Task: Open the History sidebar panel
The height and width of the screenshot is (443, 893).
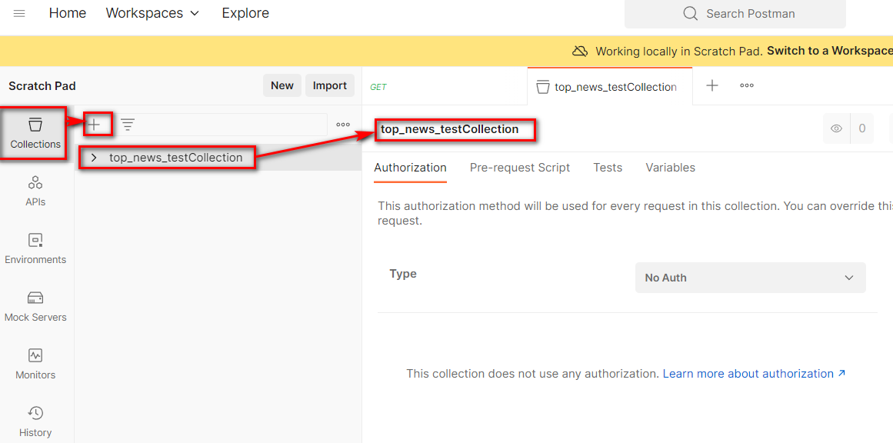Action: click(x=35, y=421)
